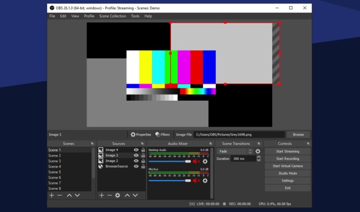The height and width of the screenshot is (212, 360).
Task: Pop out the Scenes dock
Action: coord(92,144)
